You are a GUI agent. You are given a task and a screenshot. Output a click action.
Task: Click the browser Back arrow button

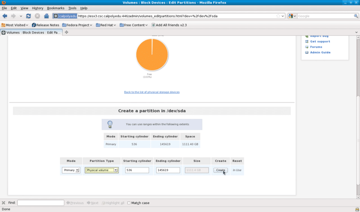coord(5,16)
